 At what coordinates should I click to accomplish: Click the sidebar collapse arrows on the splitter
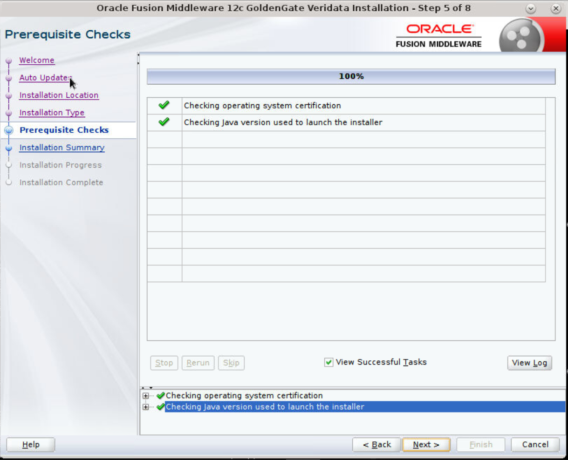[x=138, y=59]
